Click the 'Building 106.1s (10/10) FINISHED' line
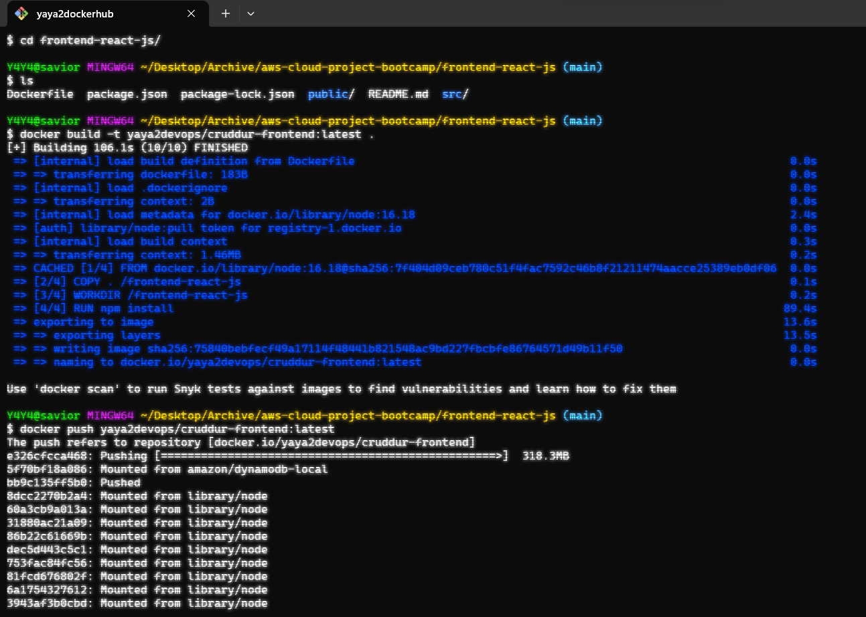Image resolution: width=866 pixels, height=617 pixels. click(x=127, y=147)
